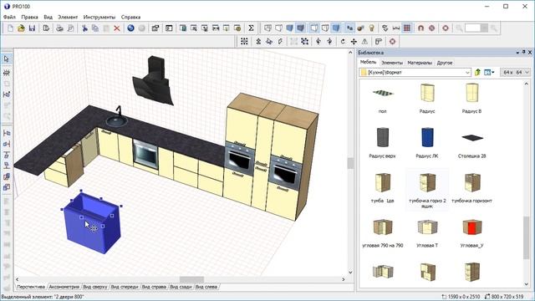Open element properties icon in toolbar
535x301 pixels.
[155, 28]
